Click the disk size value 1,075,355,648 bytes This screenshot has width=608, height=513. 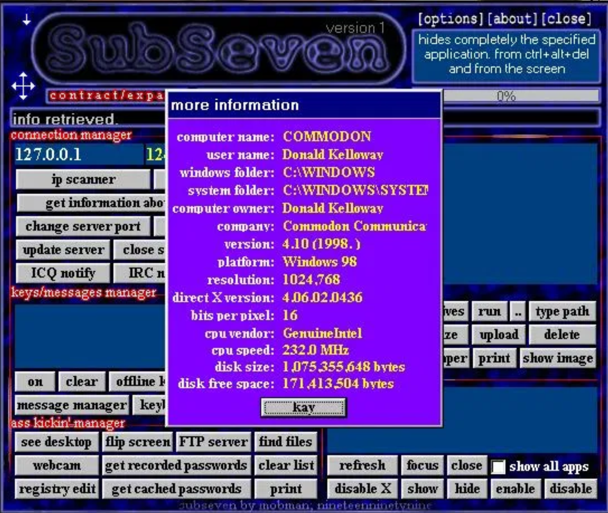point(344,367)
